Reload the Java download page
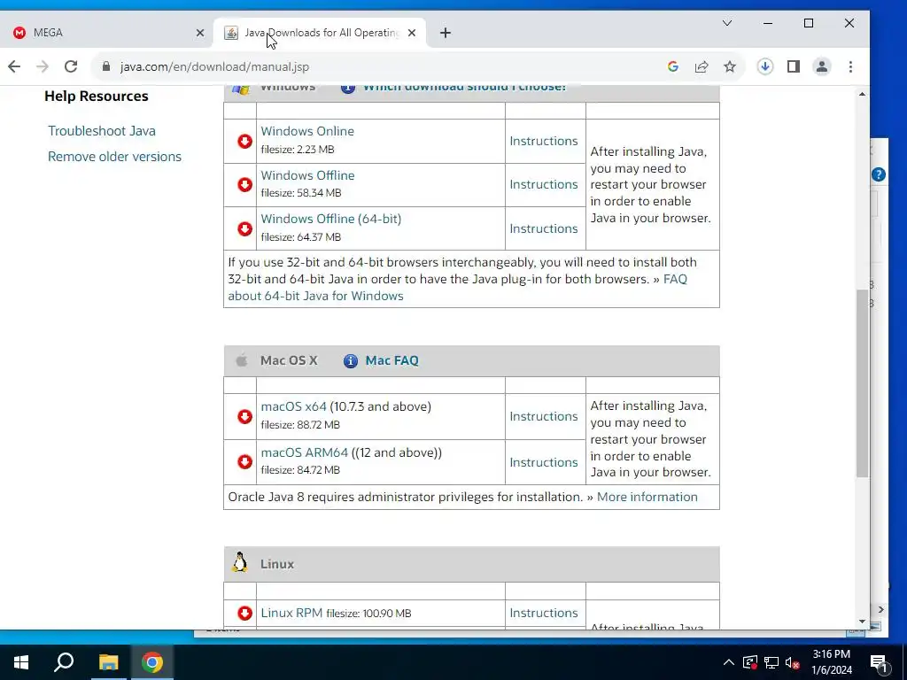This screenshot has height=680, width=907. click(71, 66)
